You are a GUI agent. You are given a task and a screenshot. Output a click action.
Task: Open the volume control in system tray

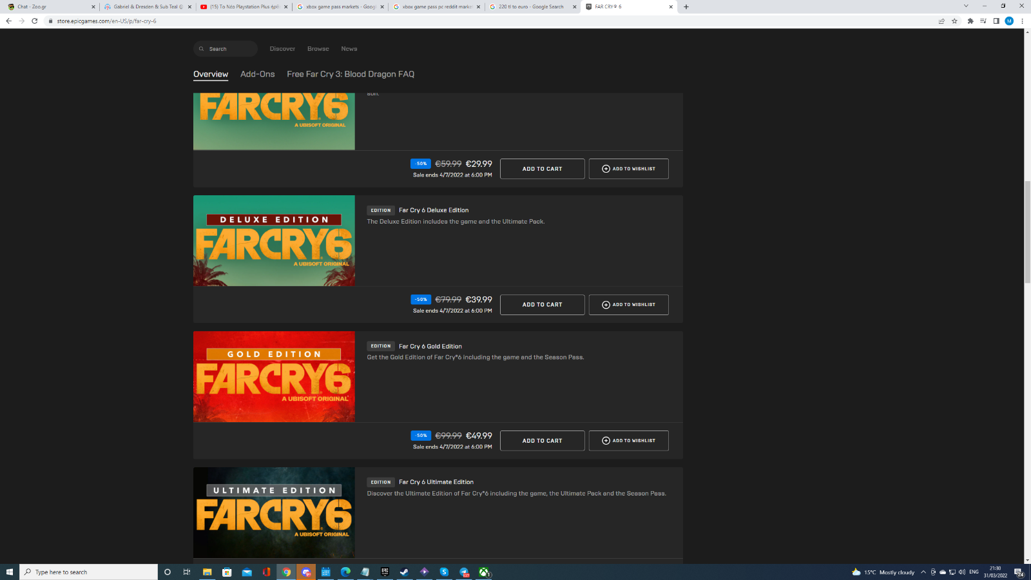[x=962, y=572]
